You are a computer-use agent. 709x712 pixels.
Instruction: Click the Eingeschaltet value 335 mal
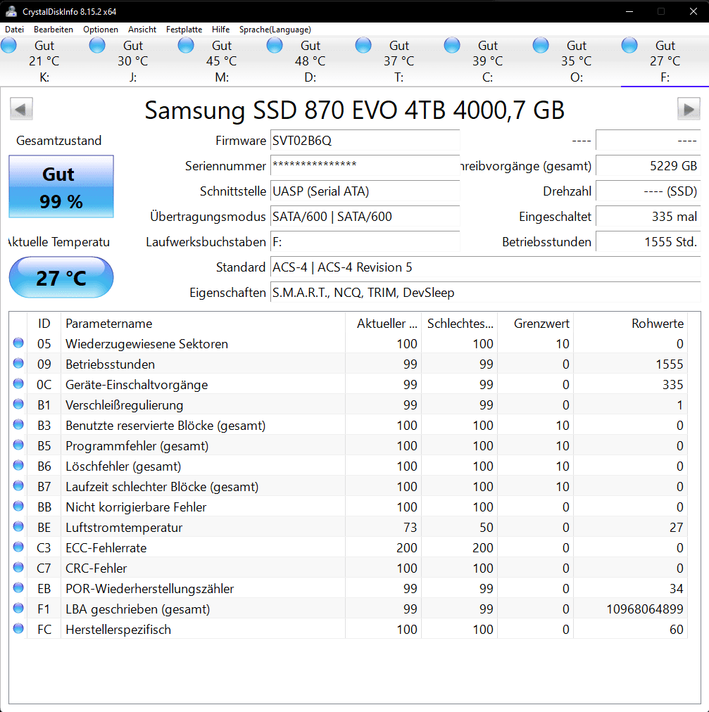pyautogui.click(x=648, y=217)
